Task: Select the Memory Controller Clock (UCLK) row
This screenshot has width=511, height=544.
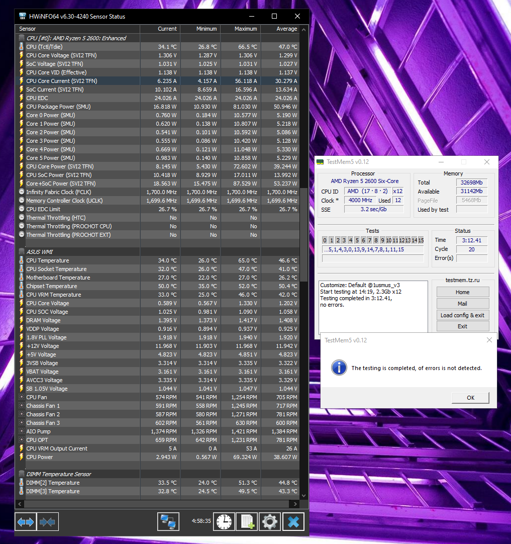Action: tap(158, 201)
